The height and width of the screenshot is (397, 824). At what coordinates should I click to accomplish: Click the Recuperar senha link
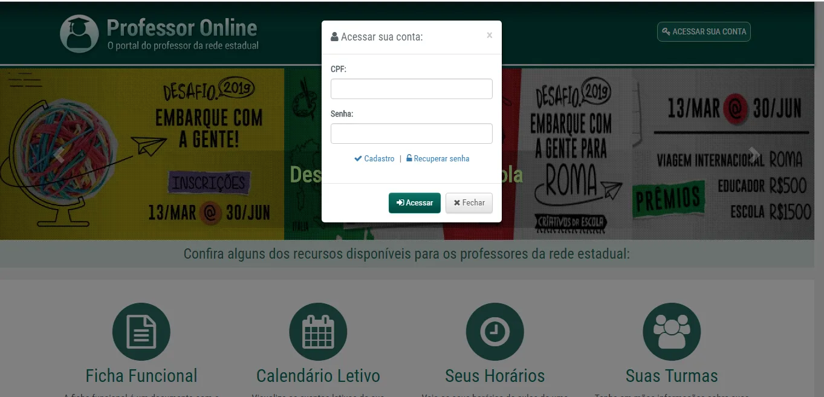click(438, 159)
